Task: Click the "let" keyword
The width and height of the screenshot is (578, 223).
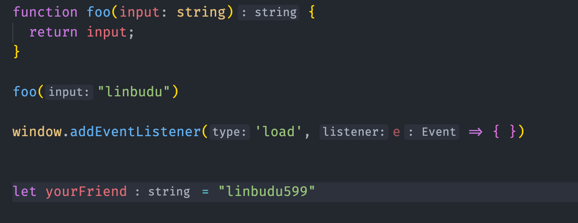Action: tap(25, 192)
